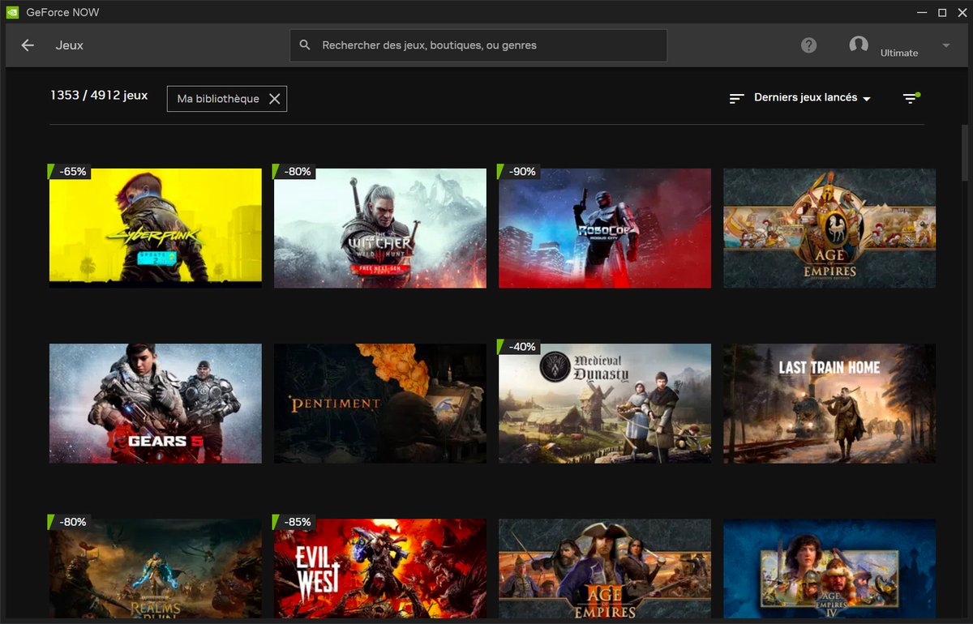Open the Pentiment game tile
Viewport: 973px width, 624px height.
coord(379,403)
